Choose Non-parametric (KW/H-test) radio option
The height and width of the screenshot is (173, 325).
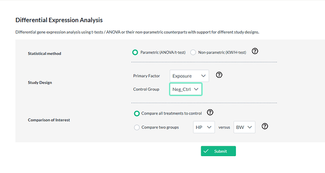coord(193,53)
